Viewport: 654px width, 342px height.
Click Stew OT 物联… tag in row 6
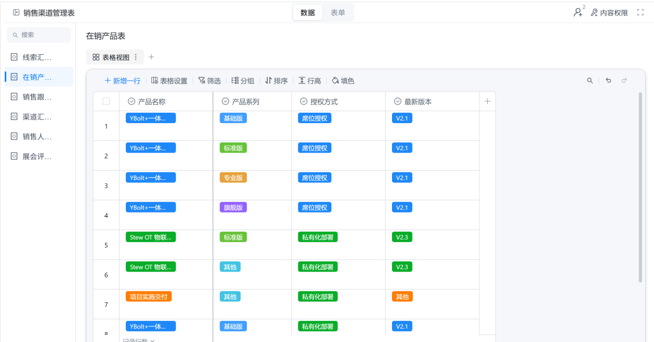tap(151, 267)
